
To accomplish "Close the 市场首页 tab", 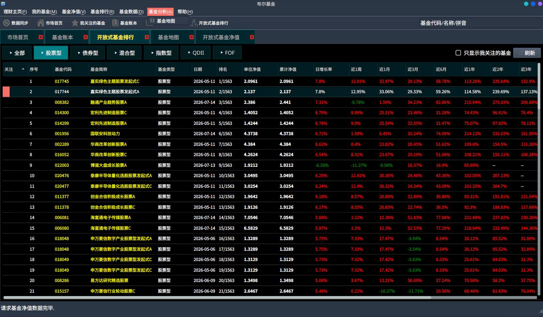I will coord(41,37).
